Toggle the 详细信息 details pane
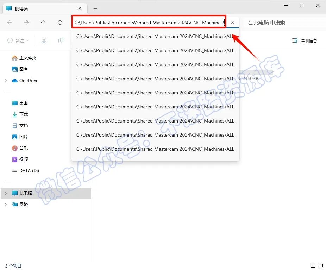 coord(305,40)
